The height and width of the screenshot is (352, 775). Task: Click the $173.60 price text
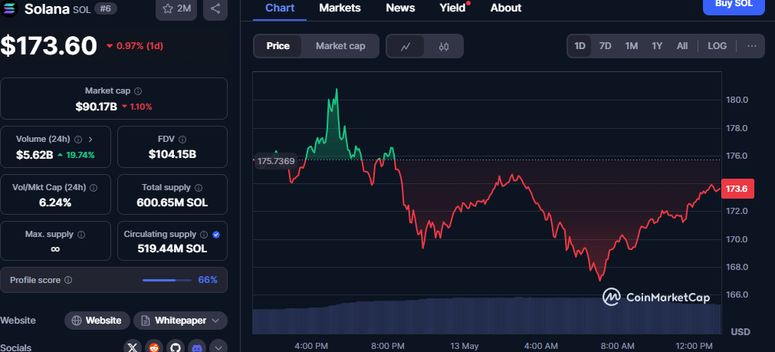48,46
